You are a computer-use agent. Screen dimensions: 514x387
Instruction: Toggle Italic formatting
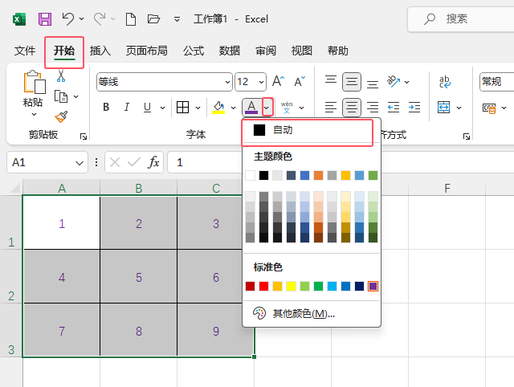127,108
